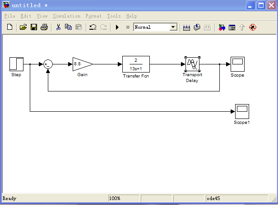Open the Simulation menu
Image resolution: width=278 pixels, height=205 pixels.
coord(66,16)
